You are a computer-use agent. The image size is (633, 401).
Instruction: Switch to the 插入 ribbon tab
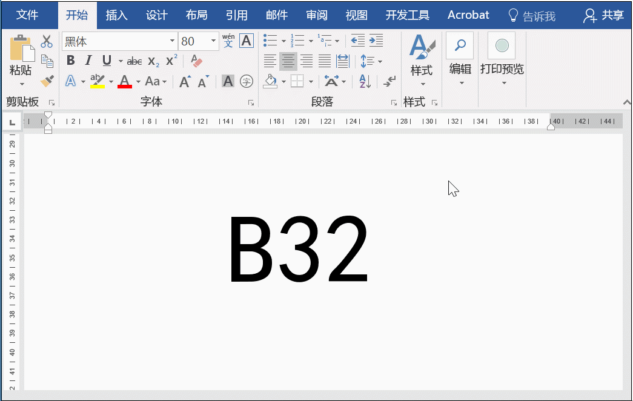(116, 15)
